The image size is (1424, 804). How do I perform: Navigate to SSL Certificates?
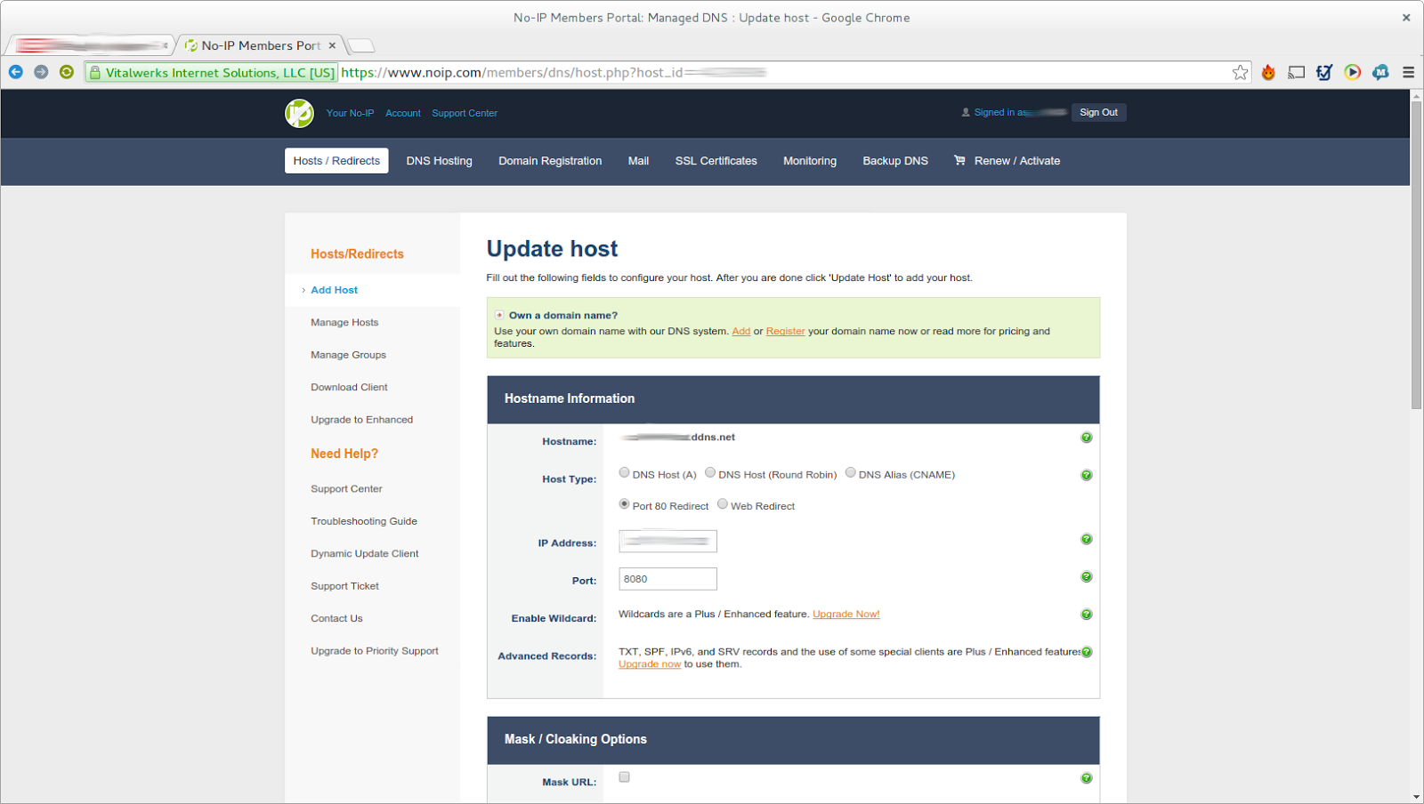click(716, 161)
